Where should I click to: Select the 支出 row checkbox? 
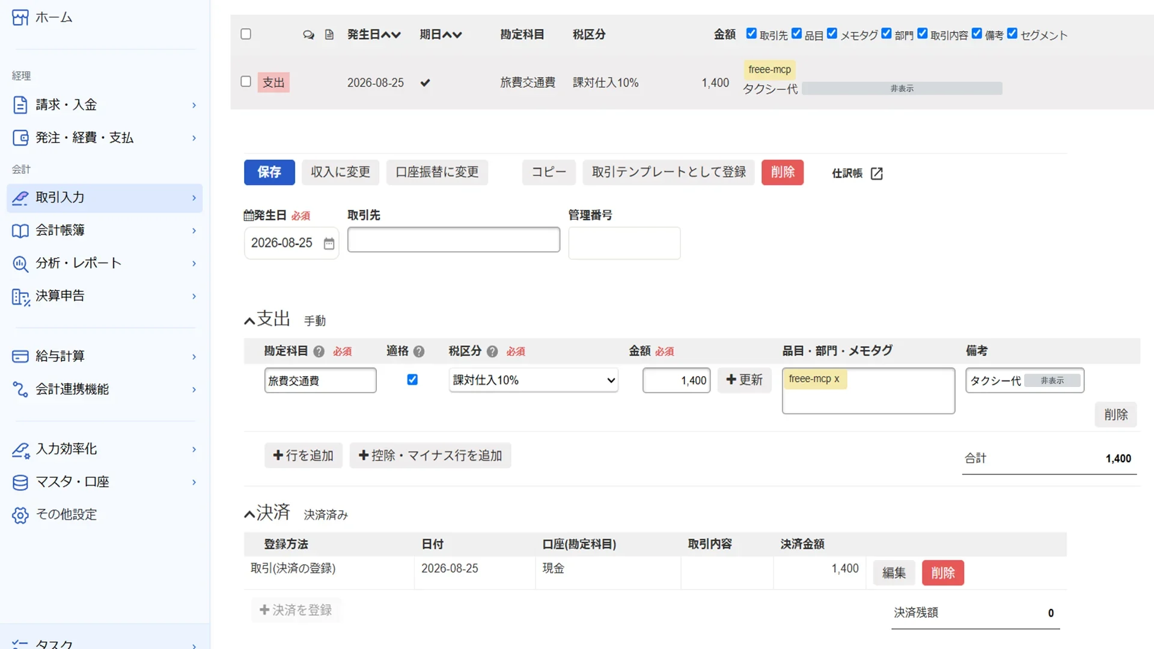click(x=246, y=81)
